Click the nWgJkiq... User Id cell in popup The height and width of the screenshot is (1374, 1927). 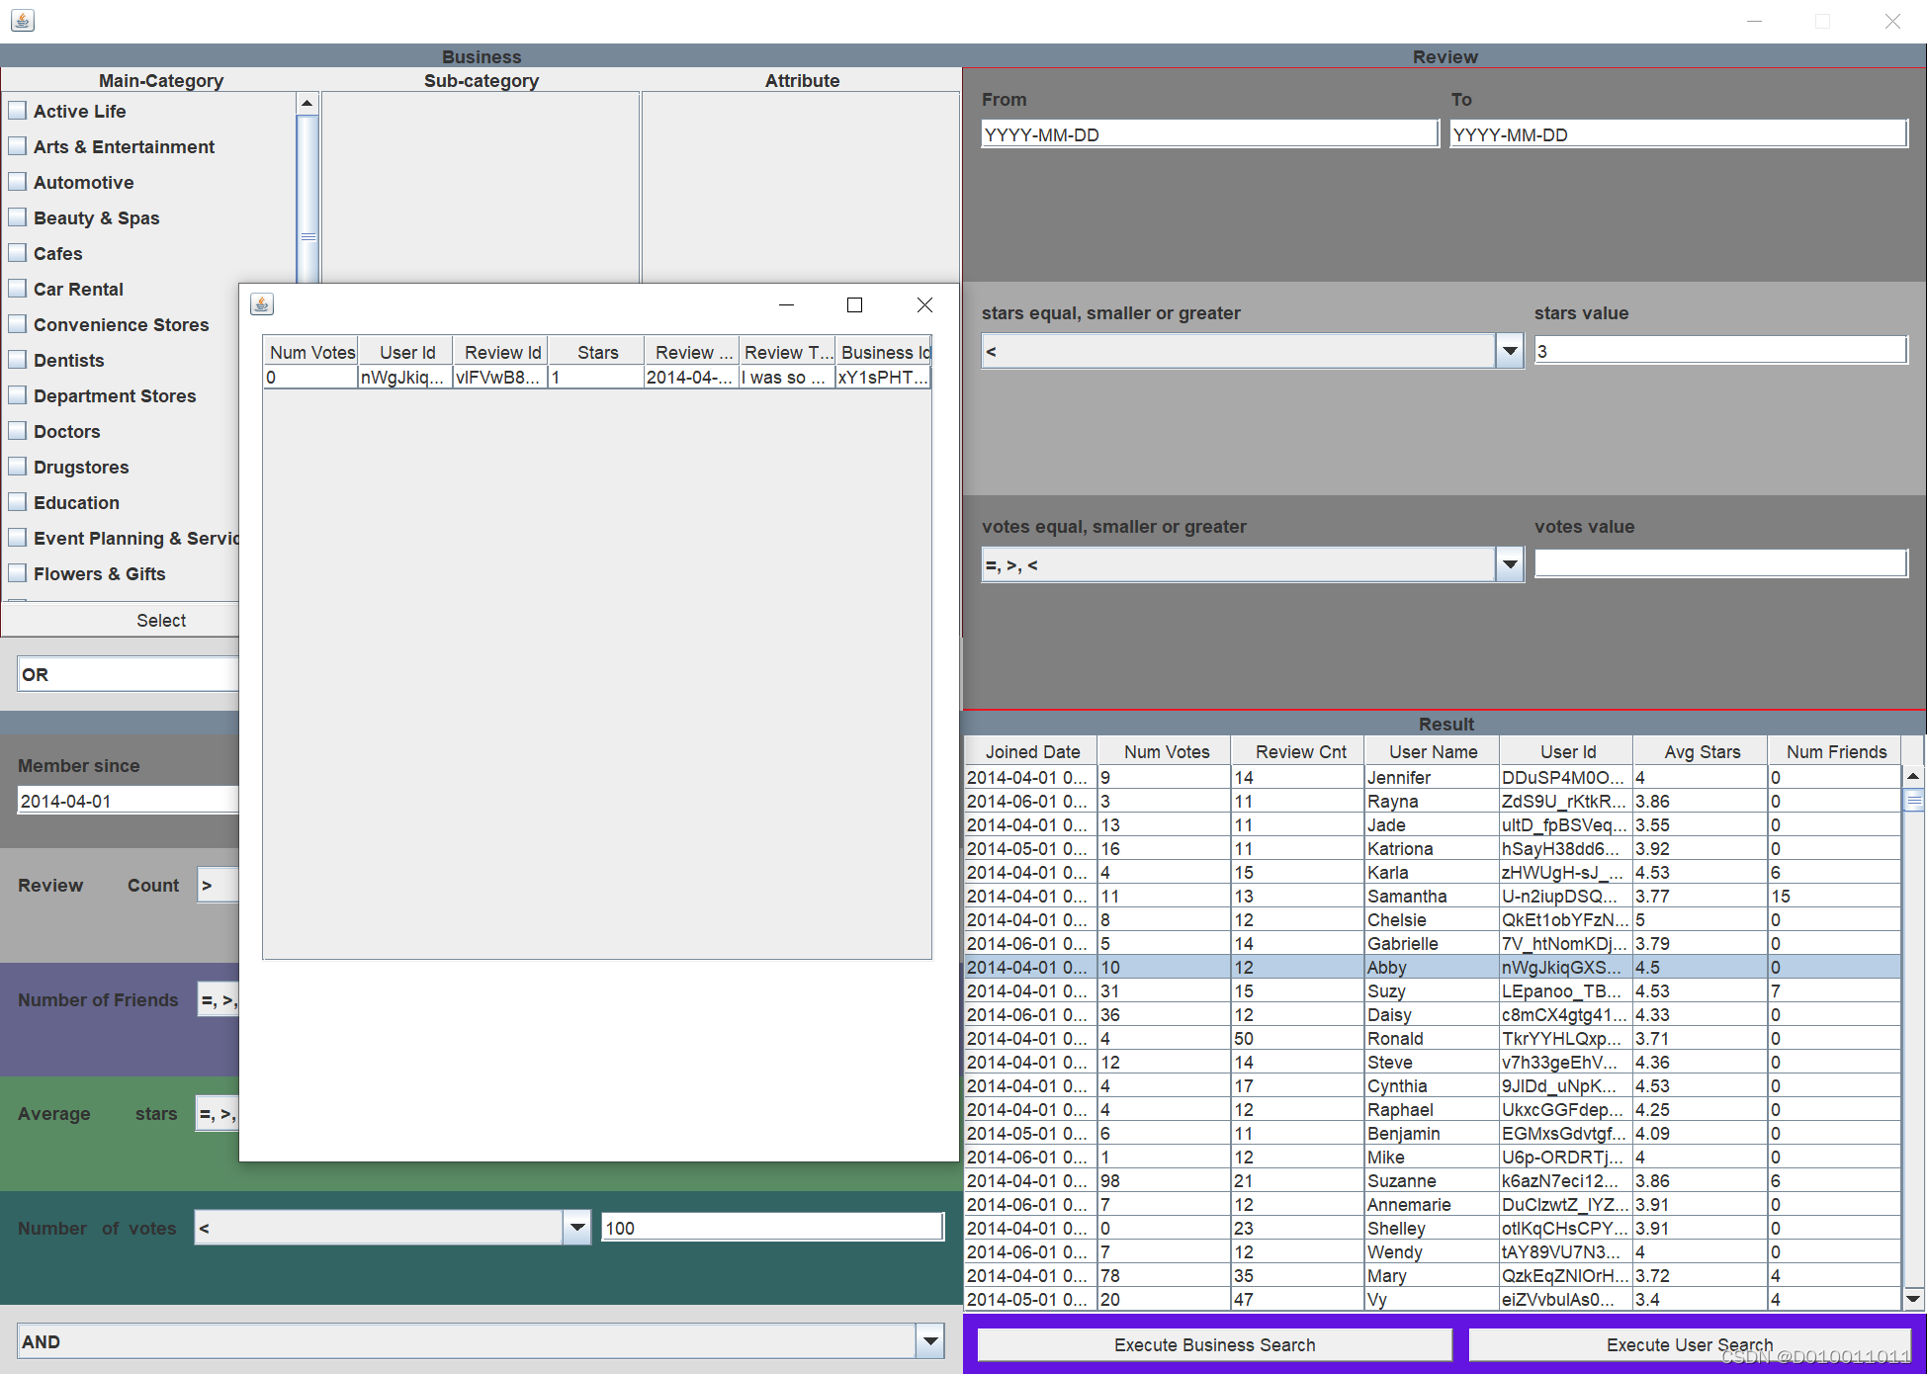tap(404, 377)
